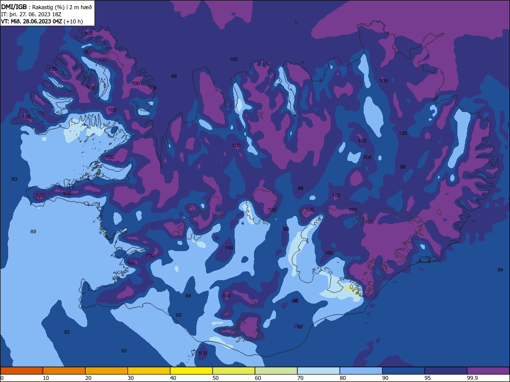This screenshot has width=510, height=382.
Task: Click the legend tick label '40'
Action: click(x=173, y=378)
